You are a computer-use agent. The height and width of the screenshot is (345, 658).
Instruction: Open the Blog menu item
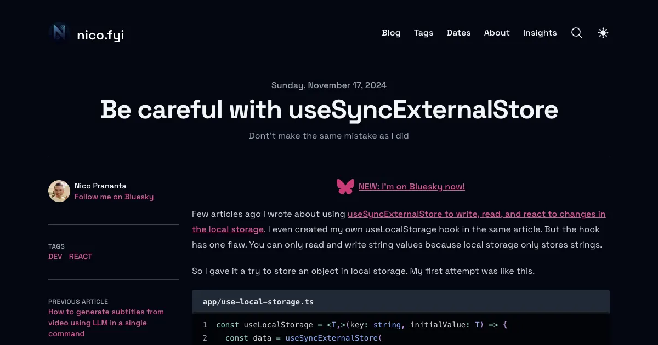click(x=391, y=33)
